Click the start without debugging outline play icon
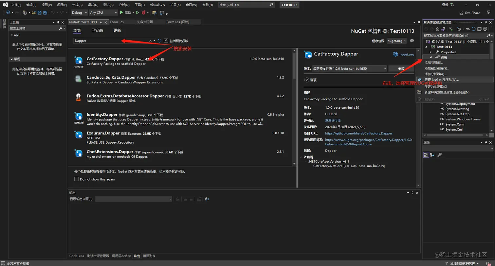This screenshot has height=266, width=495. click(x=137, y=13)
